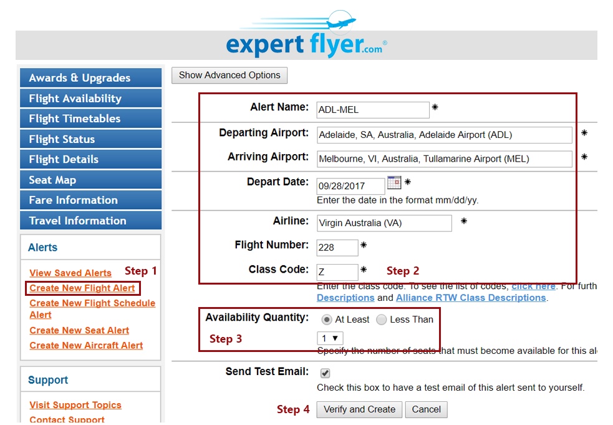The width and height of the screenshot is (613, 425).
Task: Click Show Advanced Options button
Action: click(x=229, y=75)
